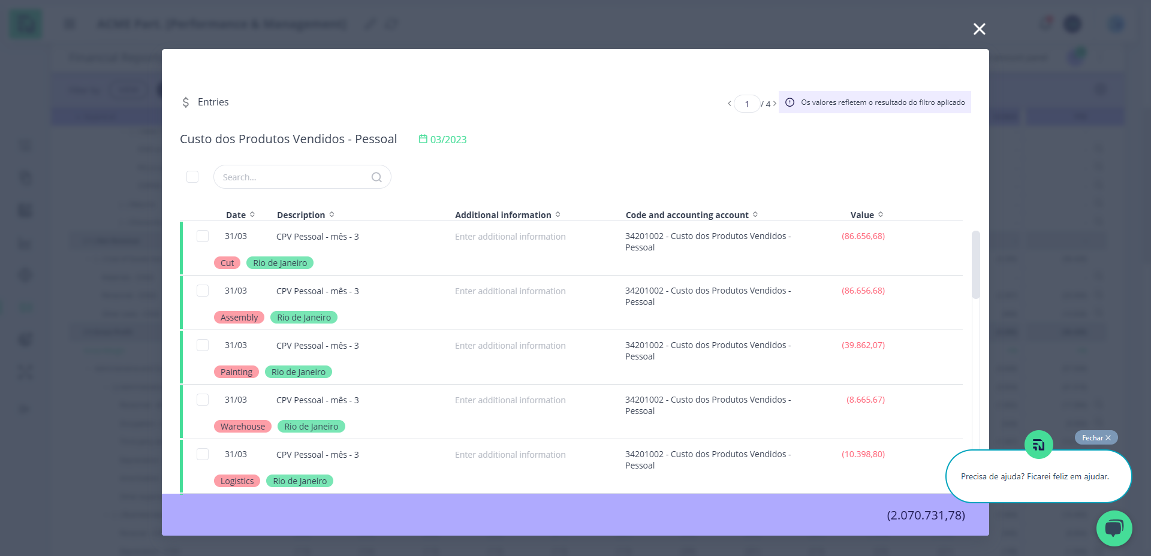Toggle the select-all checkbox beside search
This screenshot has height=556, width=1151.
[x=192, y=177]
